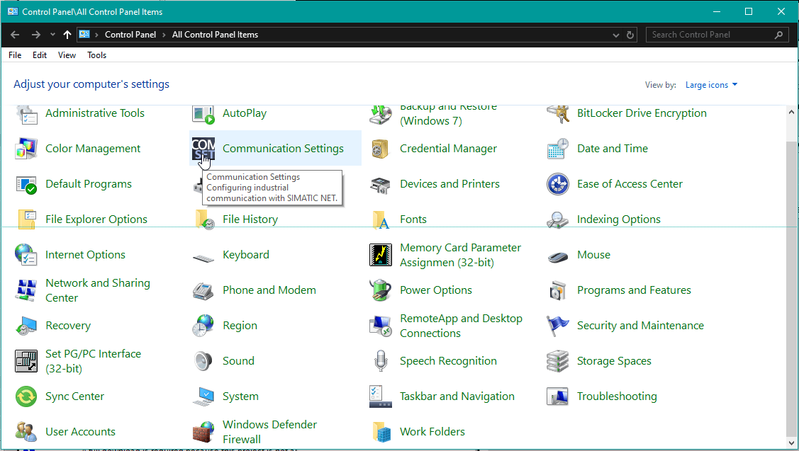The width and height of the screenshot is (799, 451).
Task: Click the Network and Sharing Center icon
Action: pos(26,290)
